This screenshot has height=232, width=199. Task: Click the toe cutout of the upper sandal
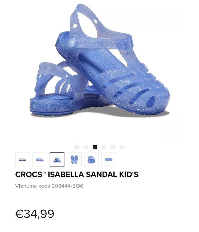coord(151,101)
